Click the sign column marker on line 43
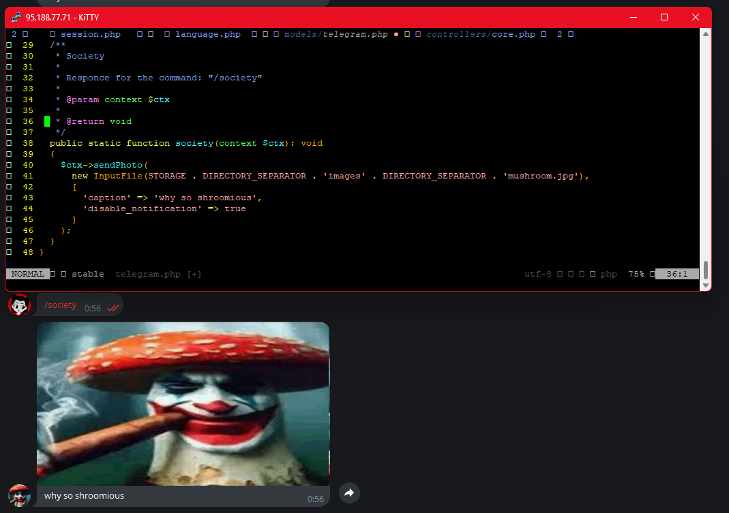Image resolution: width=729 pixels, height=513 pixels. point(9,198)
